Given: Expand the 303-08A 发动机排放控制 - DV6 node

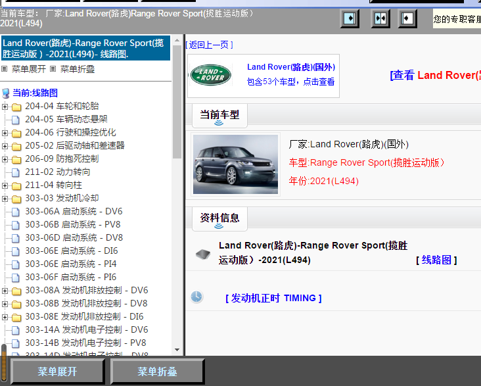Looking at the screenshot, I should point(5,291).
